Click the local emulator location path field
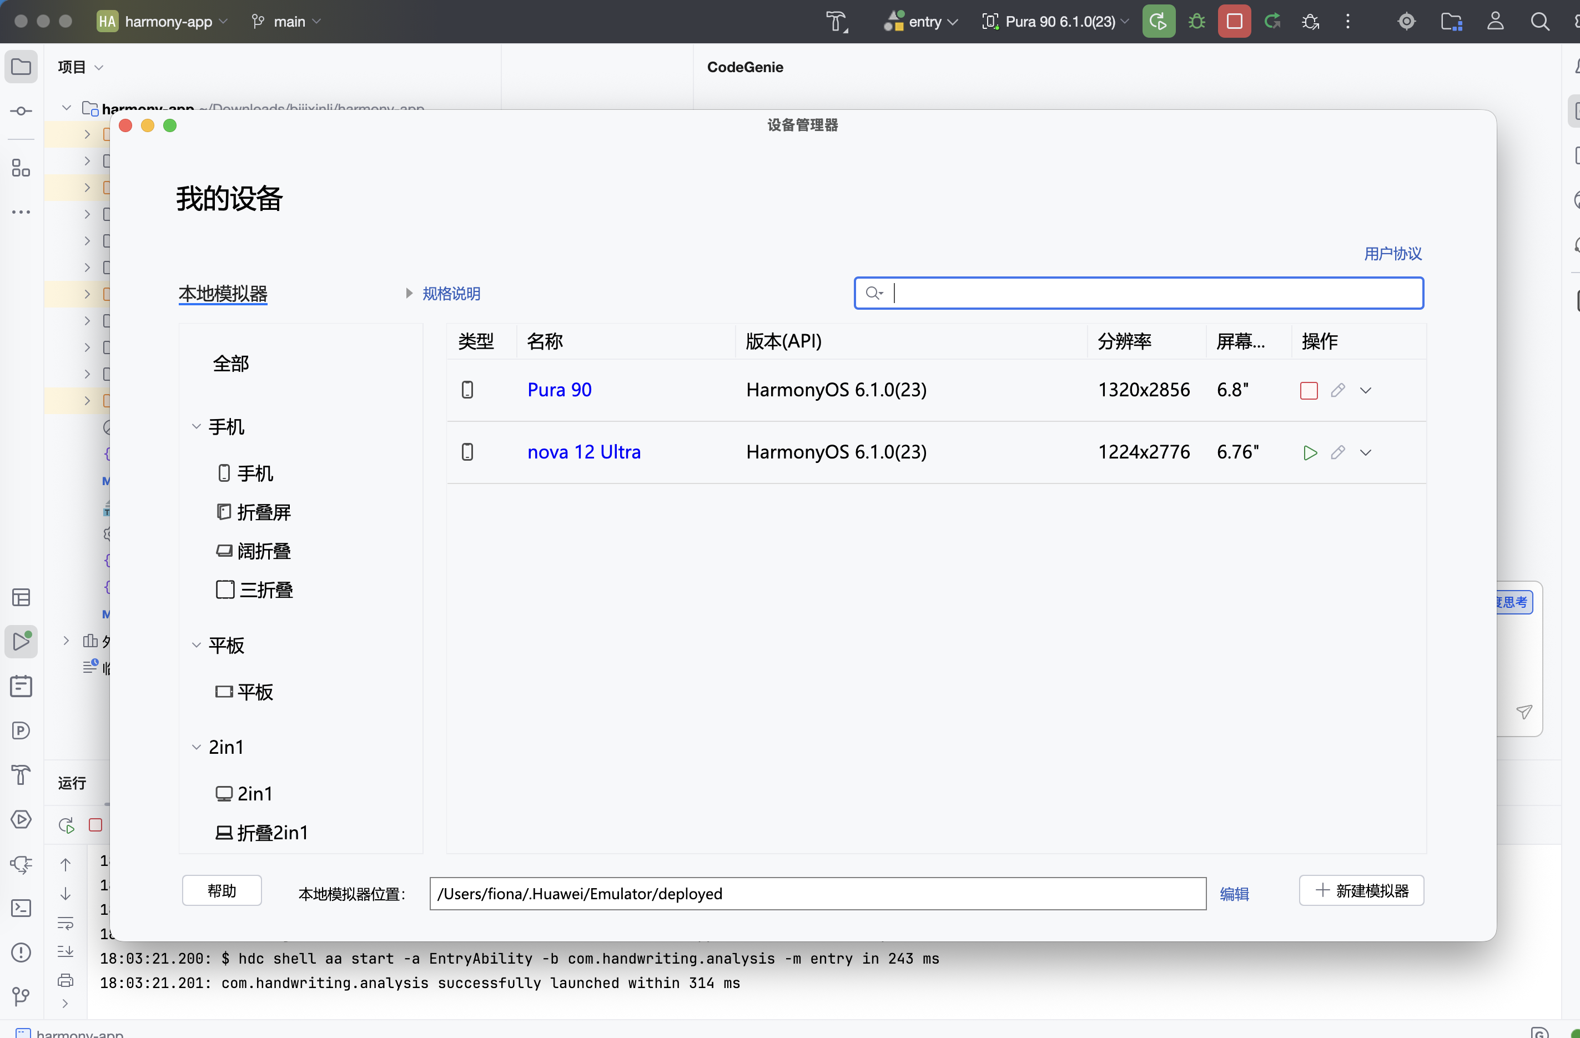Viewport: 1580px width, 1038px height. (x=818, y=894)
